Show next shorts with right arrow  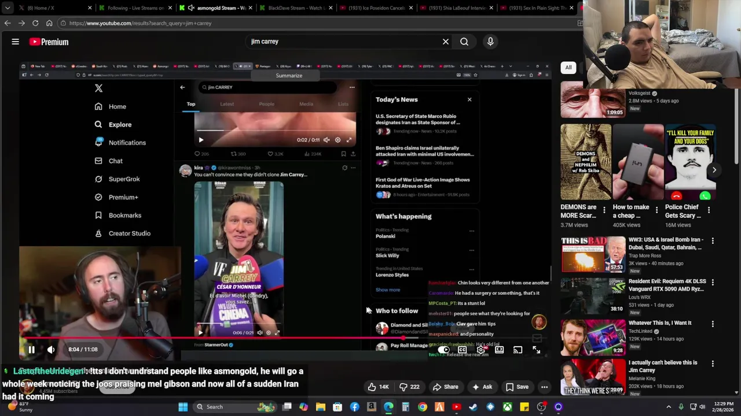[714, 170]
